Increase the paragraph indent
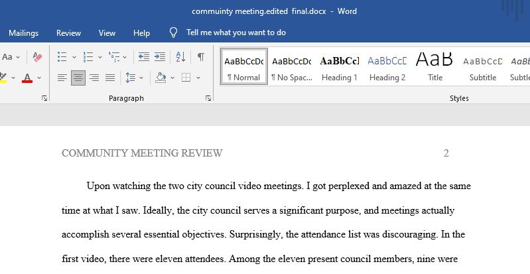 click(160, 57)
